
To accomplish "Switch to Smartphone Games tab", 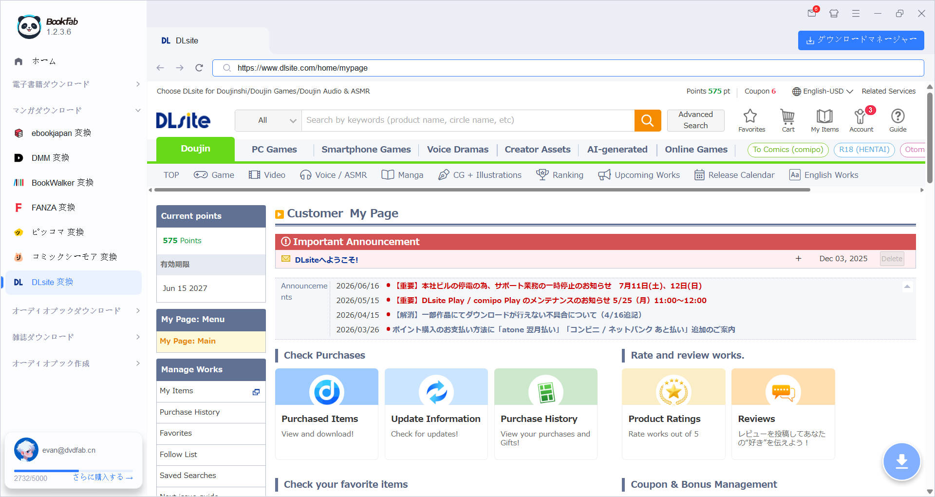I will pos(366,150).
